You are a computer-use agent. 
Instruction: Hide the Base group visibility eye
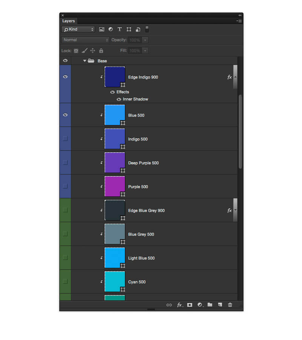pyautogui.click(x=65, y=60)
